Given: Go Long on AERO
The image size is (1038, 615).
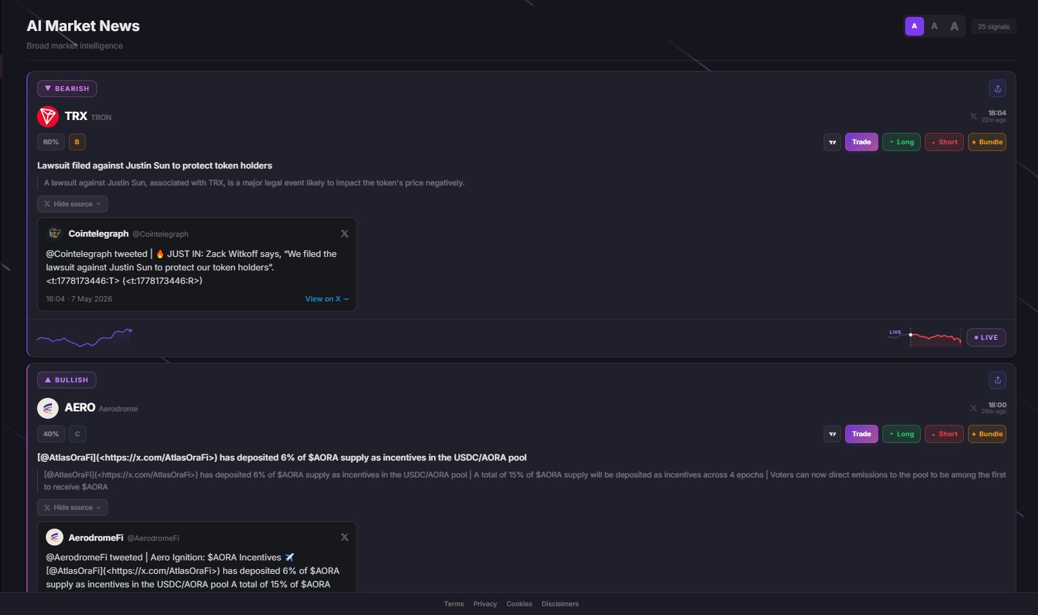Looking at the screenshot, I should 901,434.
